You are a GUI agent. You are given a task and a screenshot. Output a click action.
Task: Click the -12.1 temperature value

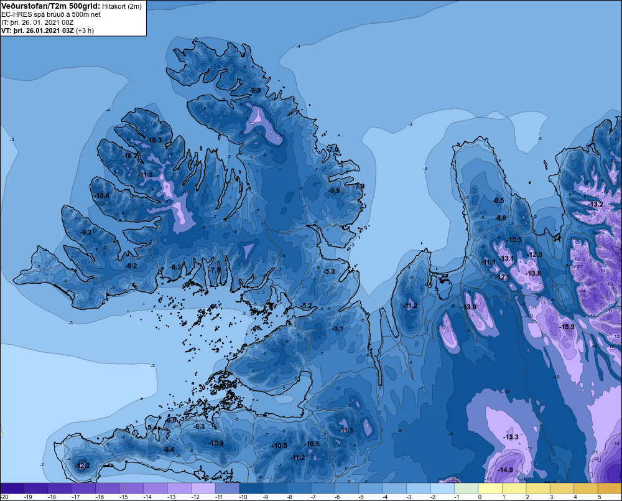click(x=503, y=277)
